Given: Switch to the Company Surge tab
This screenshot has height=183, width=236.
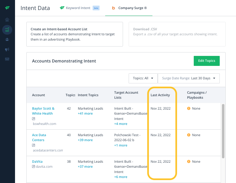Looking at the screenshot, I should pos(129,8).
